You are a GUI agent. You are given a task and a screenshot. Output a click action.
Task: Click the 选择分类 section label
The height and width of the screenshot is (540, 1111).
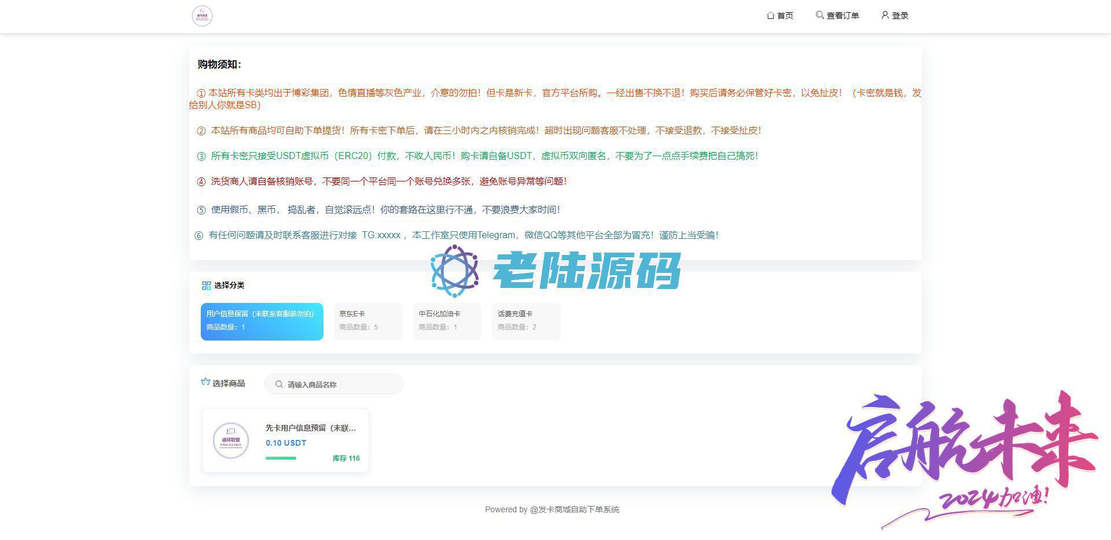(x=229, y=286)
